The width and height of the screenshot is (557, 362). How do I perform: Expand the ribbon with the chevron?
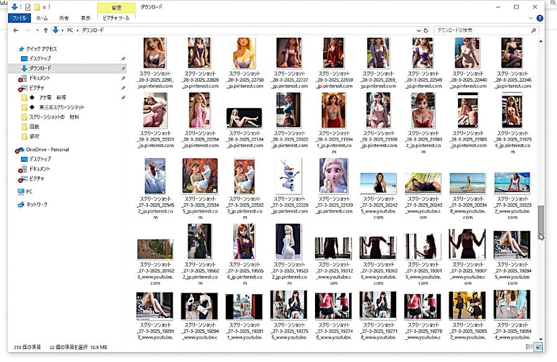[x=531, y=18]
